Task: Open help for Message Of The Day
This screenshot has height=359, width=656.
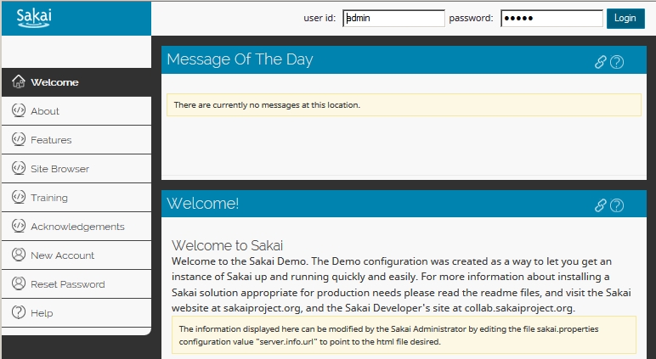Action: 618,61
